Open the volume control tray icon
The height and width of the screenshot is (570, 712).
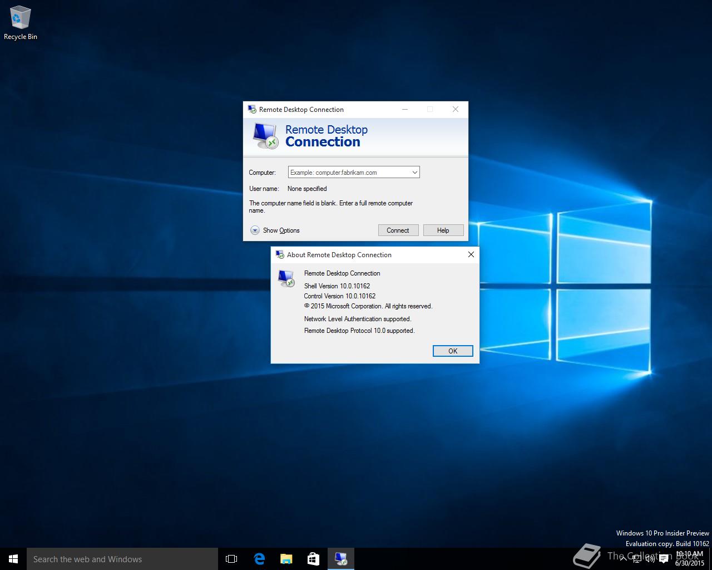(649, 559)
